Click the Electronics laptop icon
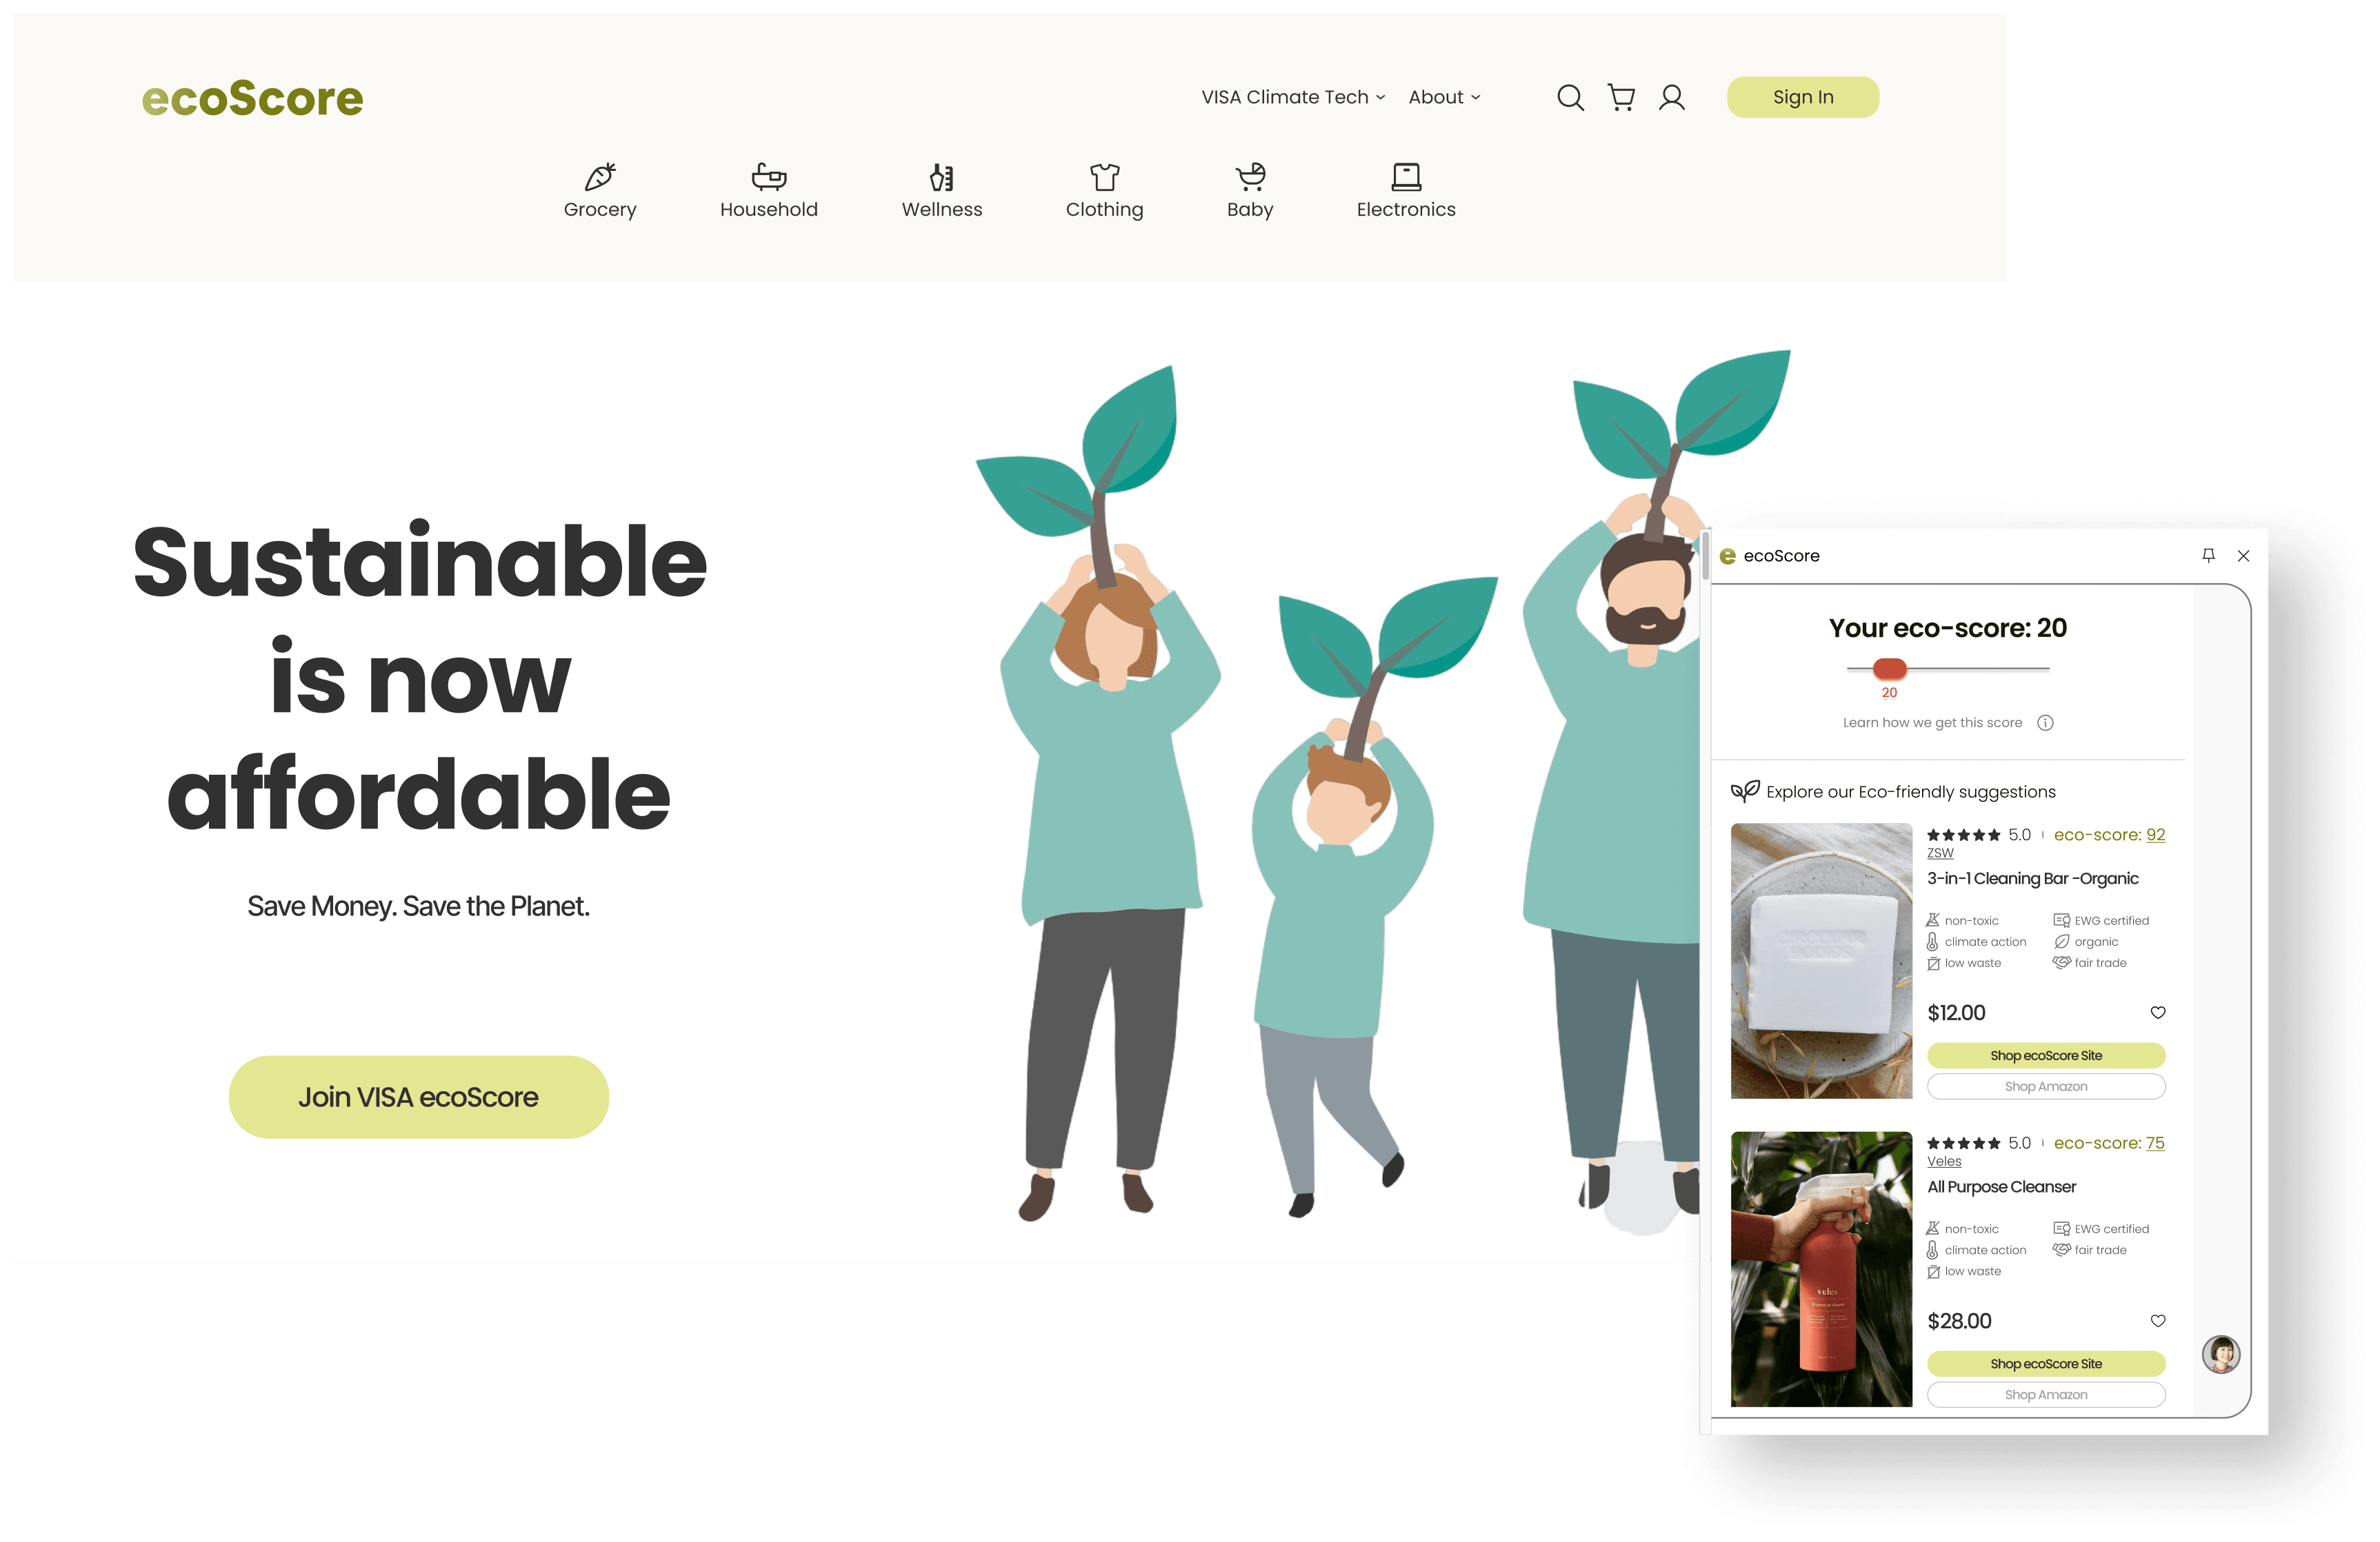The image size is (2380, 1542). [x=1406, y=177]
